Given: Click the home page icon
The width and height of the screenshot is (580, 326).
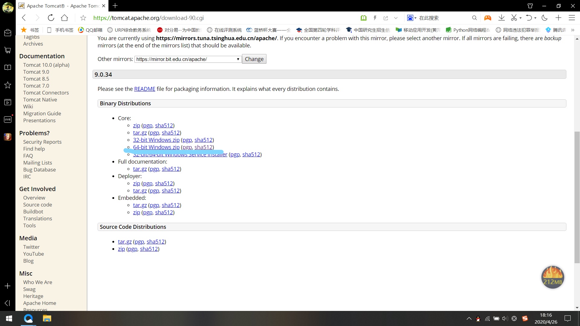Looking at the screenshot, I should [x=65, y=18].
